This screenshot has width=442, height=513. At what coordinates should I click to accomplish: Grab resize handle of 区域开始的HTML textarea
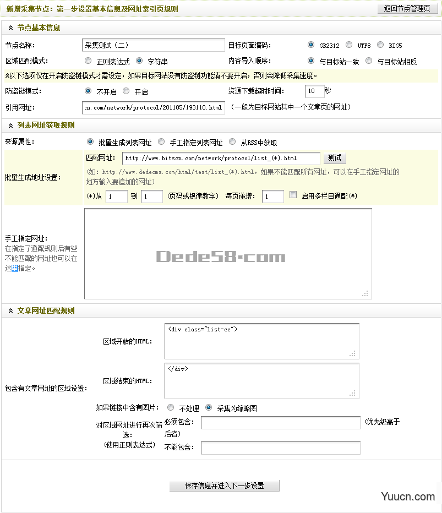click(352, 354)
